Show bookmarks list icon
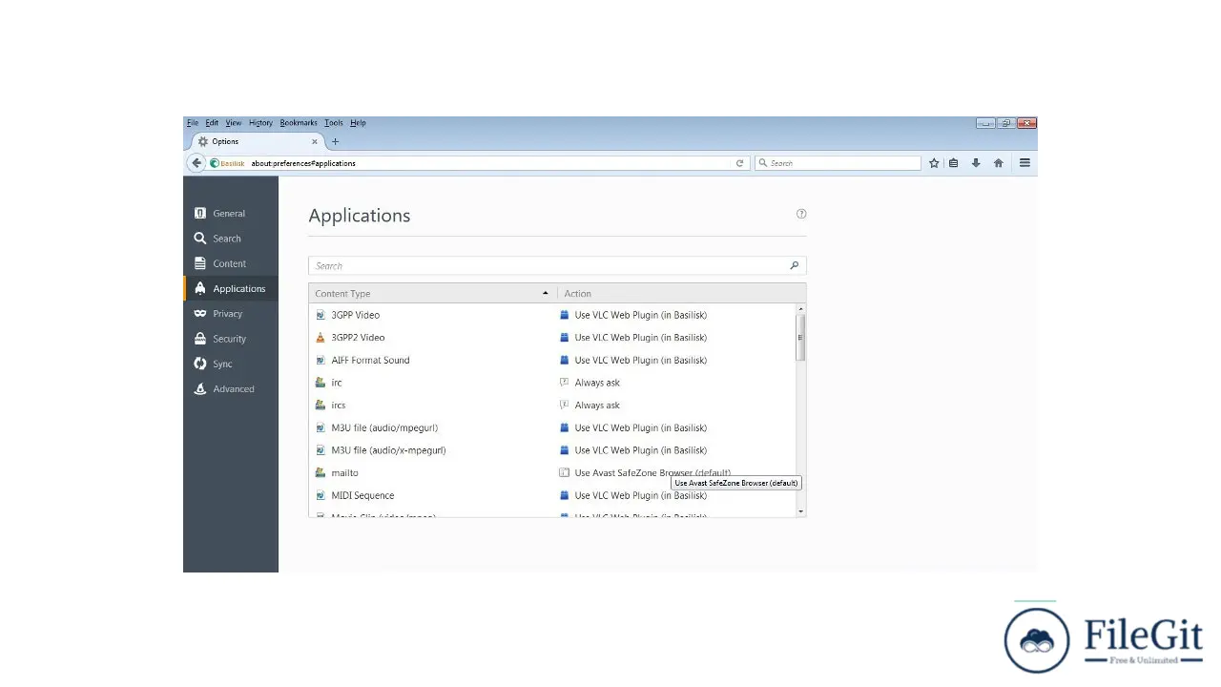The width and height of the screenshot is (1221, 687). tap(953, 163)
